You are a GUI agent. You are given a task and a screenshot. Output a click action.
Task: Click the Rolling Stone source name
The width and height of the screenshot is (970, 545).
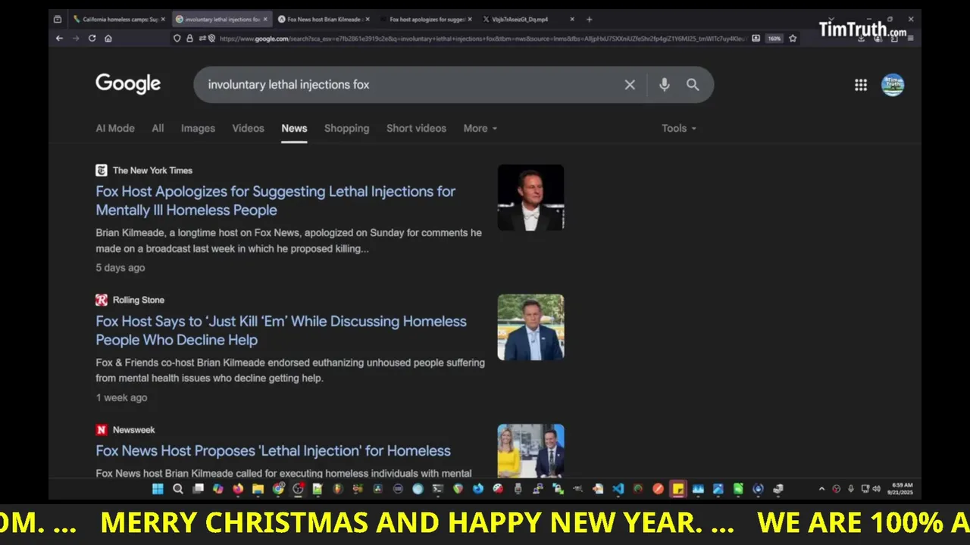point(139,300)
